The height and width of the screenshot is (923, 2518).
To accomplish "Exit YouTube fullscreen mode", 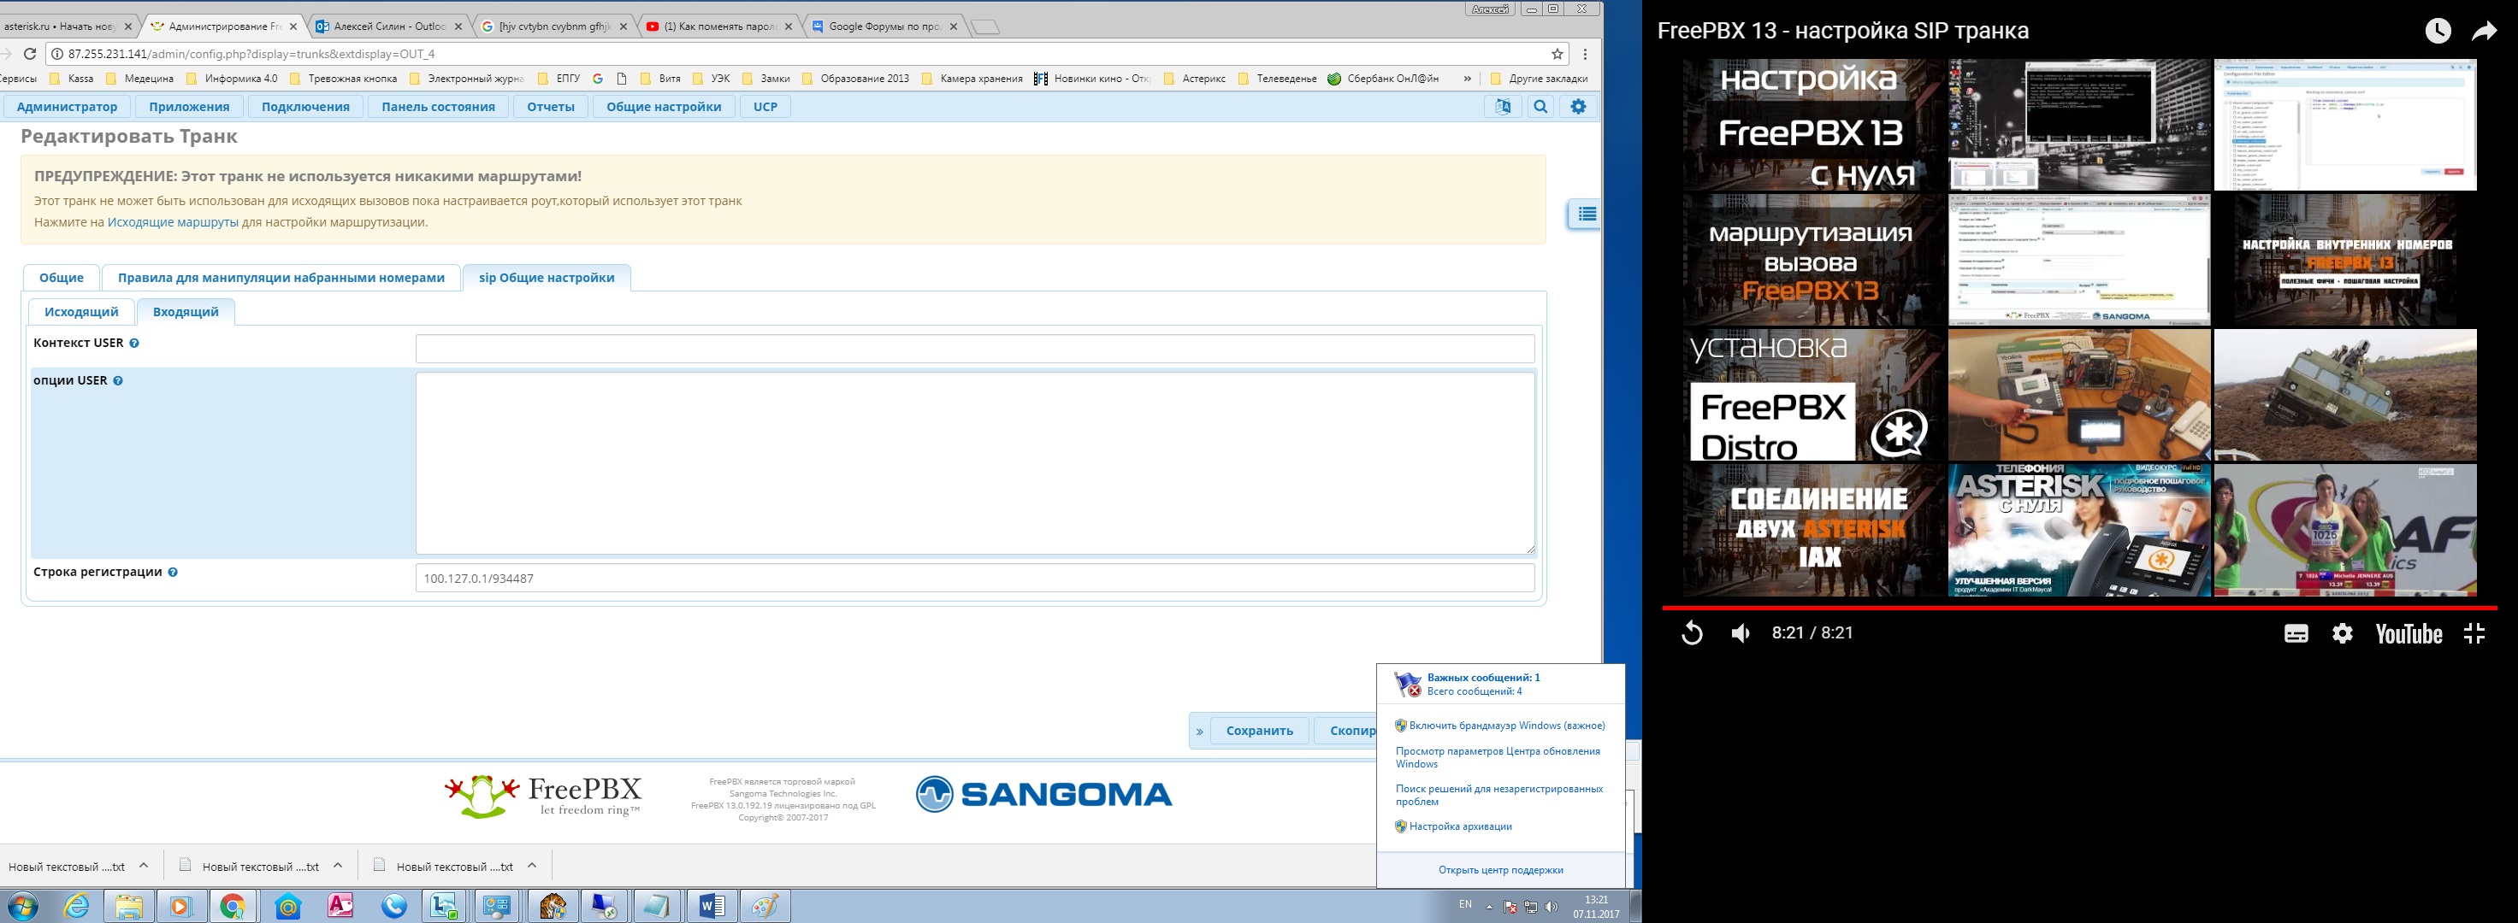I will tap(2473, 633).
